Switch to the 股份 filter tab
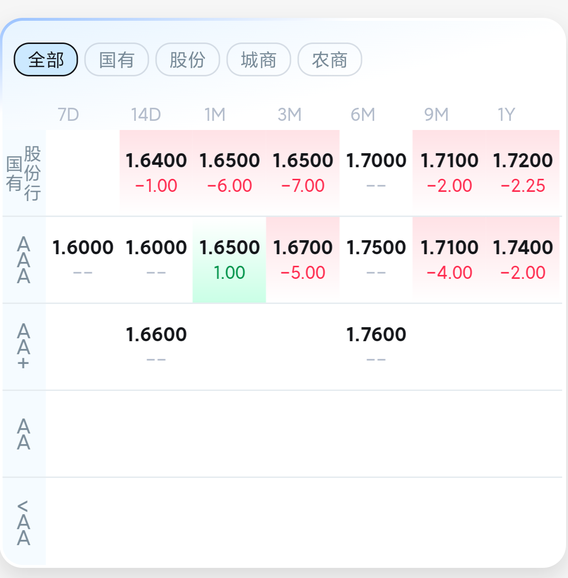Screen dimensions: 568x578 pyautogui.click(x=188, y=60)
